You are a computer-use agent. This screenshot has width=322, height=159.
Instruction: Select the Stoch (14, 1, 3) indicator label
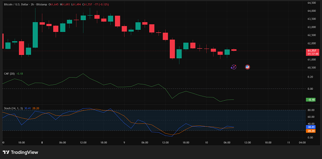tap(13, 108)
